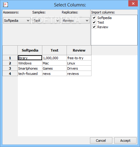Click the Replicates label

pyautogui.click(x=70, y=12)
